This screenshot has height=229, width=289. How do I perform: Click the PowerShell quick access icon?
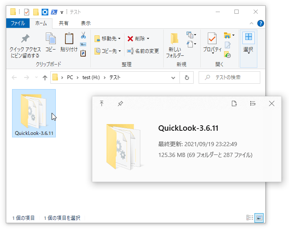pos(54,12)
